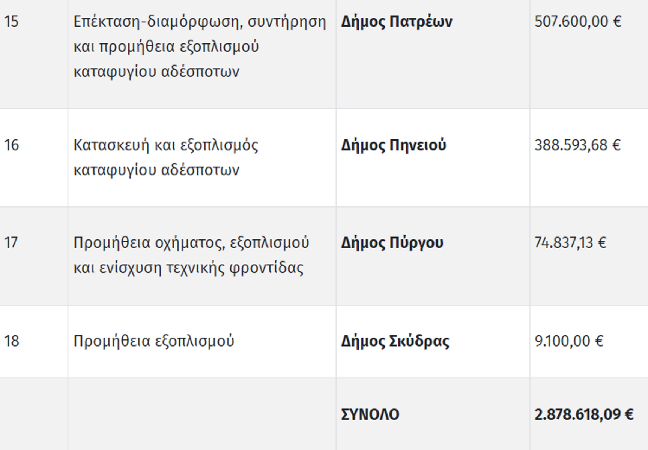Click the Επέκταση-διαμόρφωση, συντήρηση description text
The height and width of the screenshot is (450, 648).
[200, 22]
